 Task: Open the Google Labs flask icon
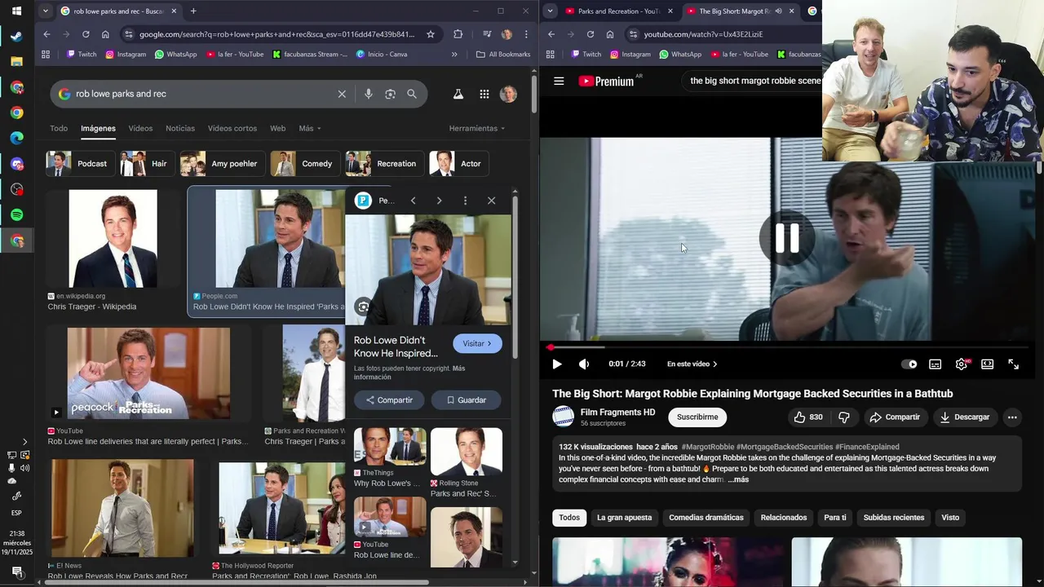pos(458,94)
